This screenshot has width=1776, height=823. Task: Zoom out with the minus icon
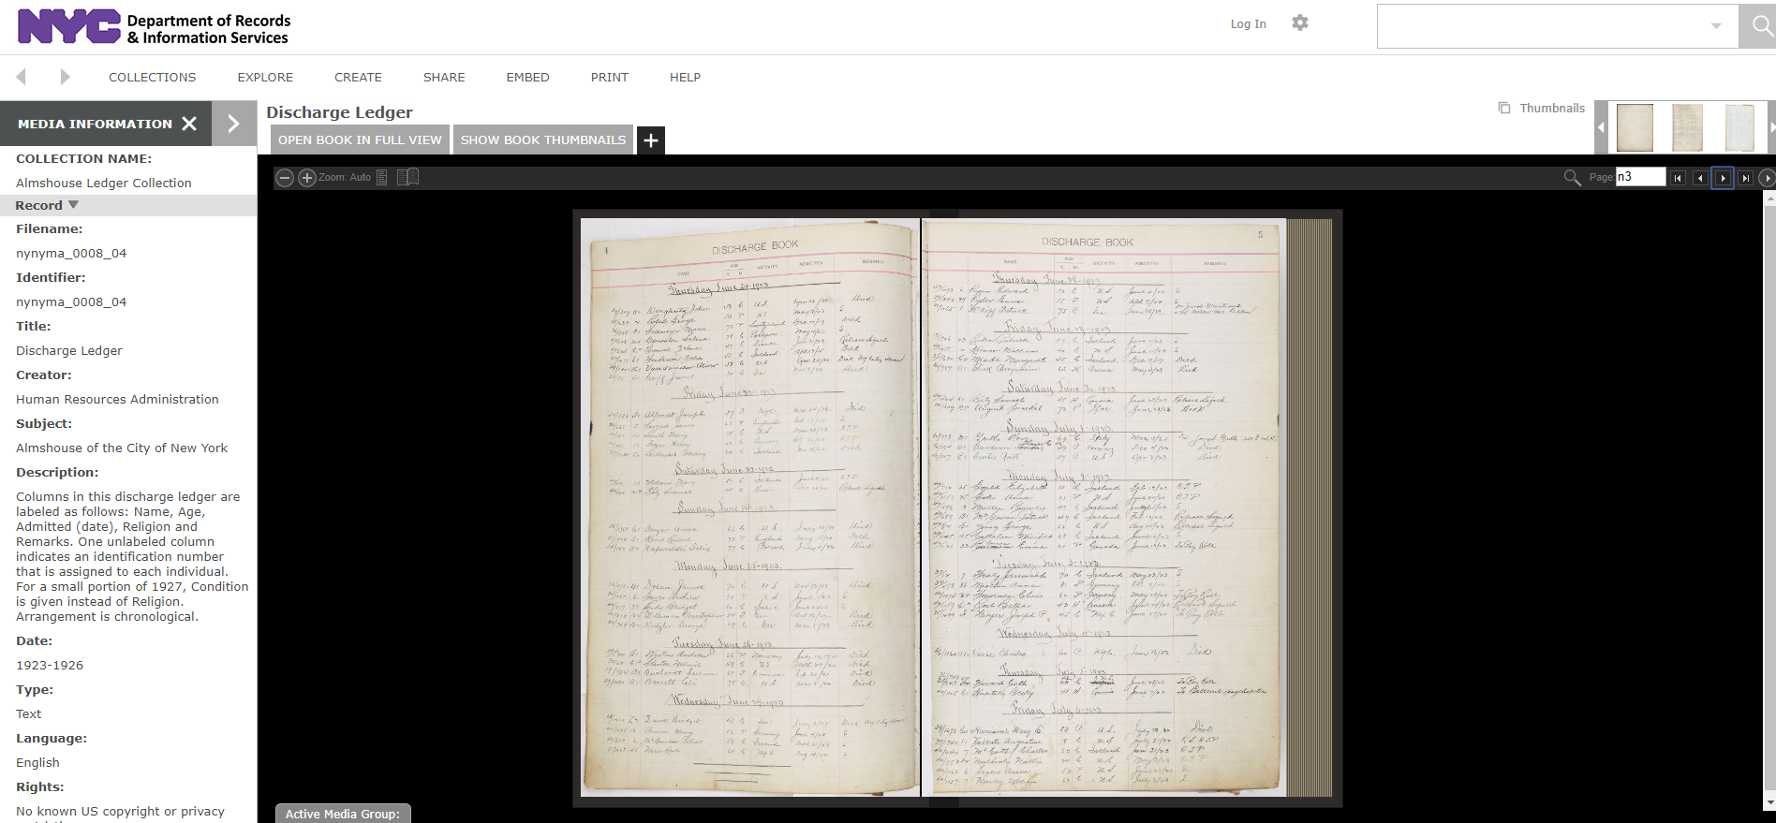(285, 178)
